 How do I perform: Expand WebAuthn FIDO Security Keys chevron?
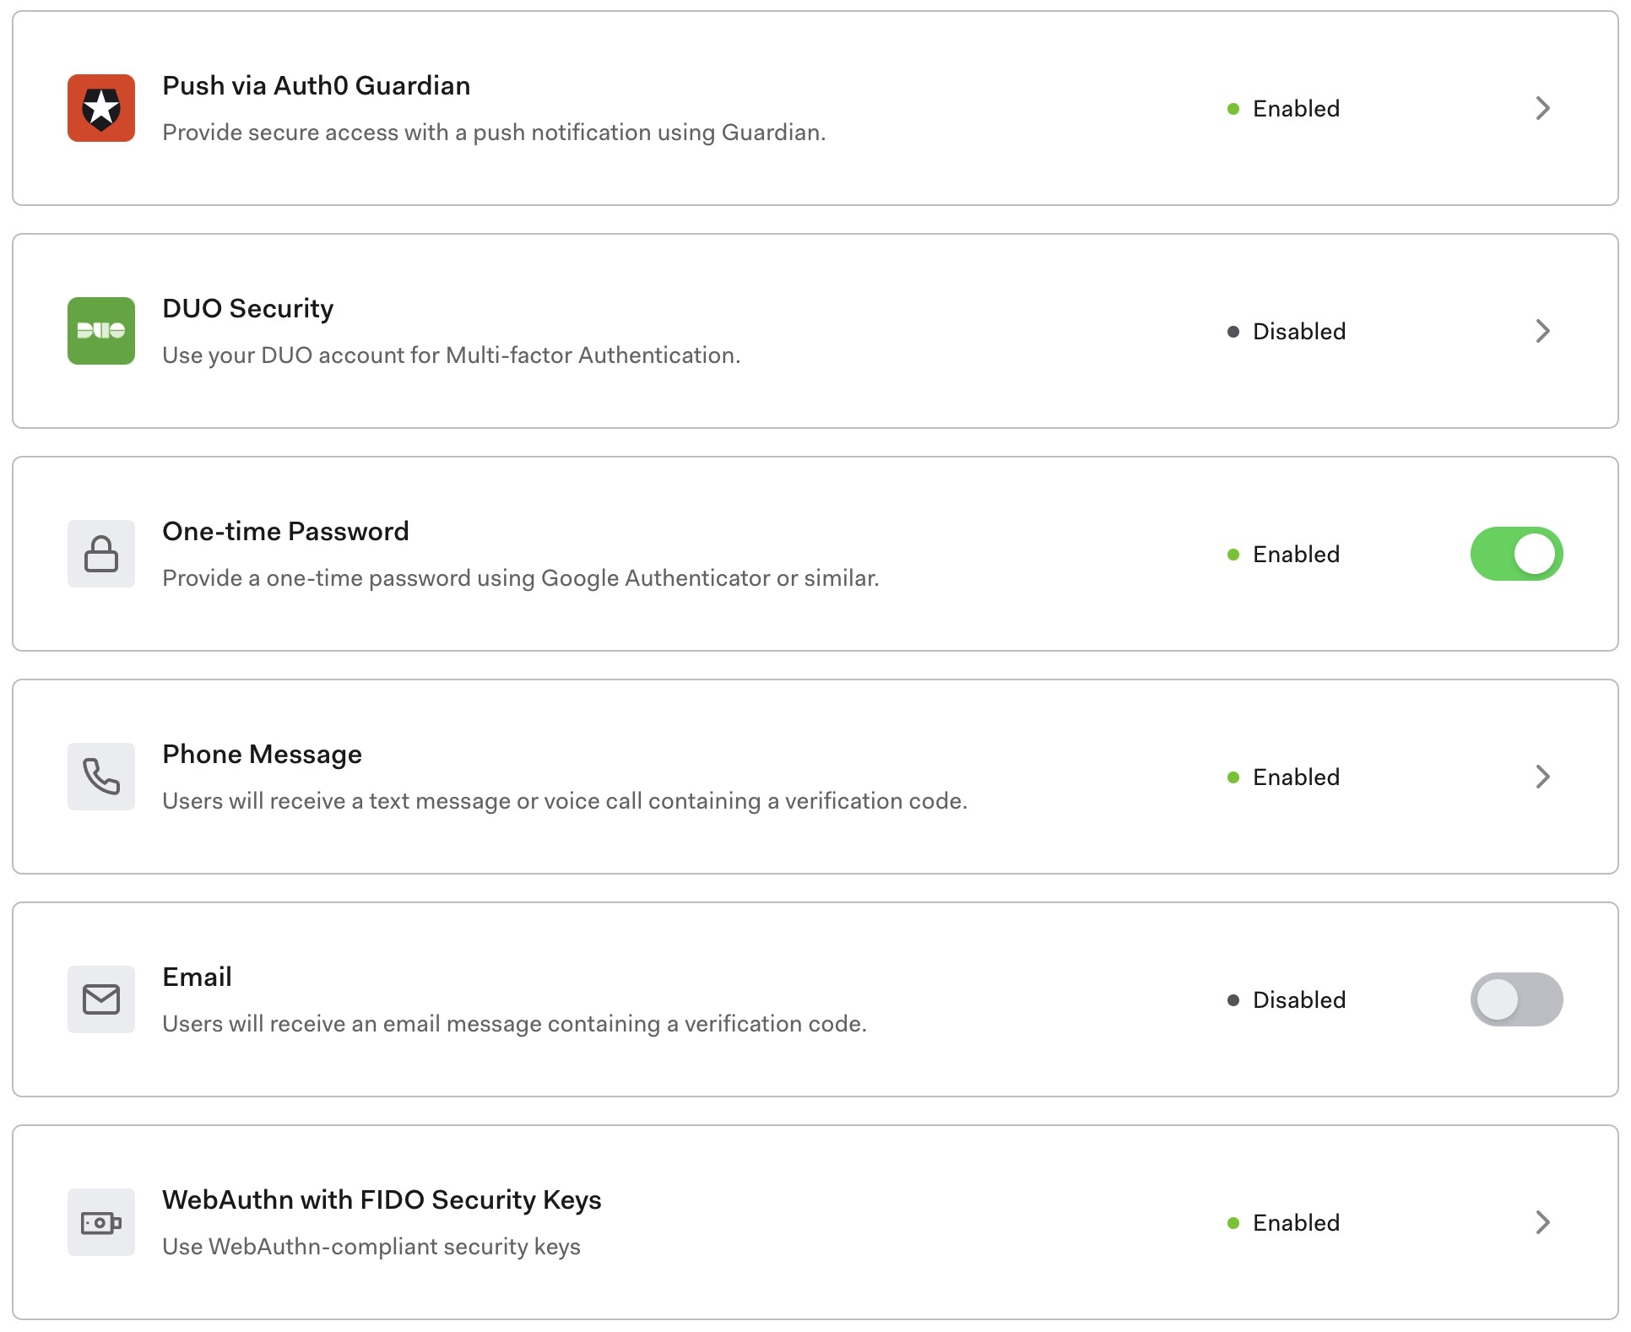click(1542, 1222)
